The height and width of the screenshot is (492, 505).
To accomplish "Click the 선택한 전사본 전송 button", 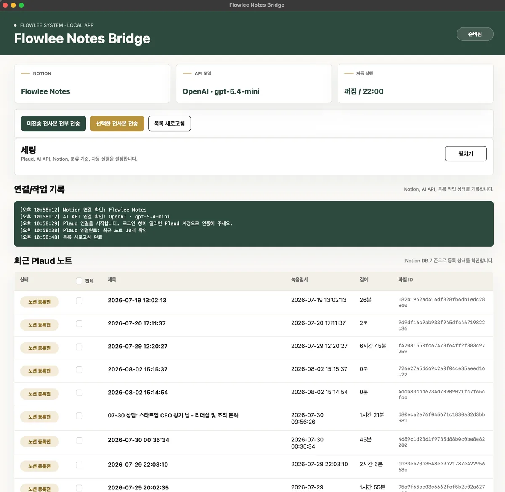I will coord(117,124).
